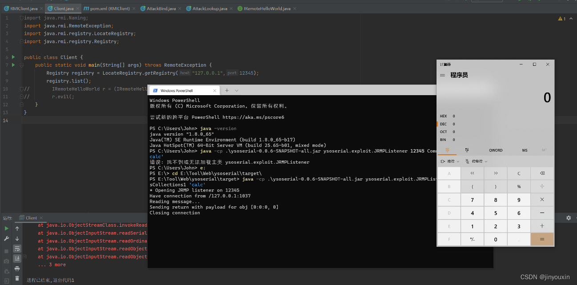
Task: Cycle the QWORD data size in Calculator
Action: pos(496,150)
